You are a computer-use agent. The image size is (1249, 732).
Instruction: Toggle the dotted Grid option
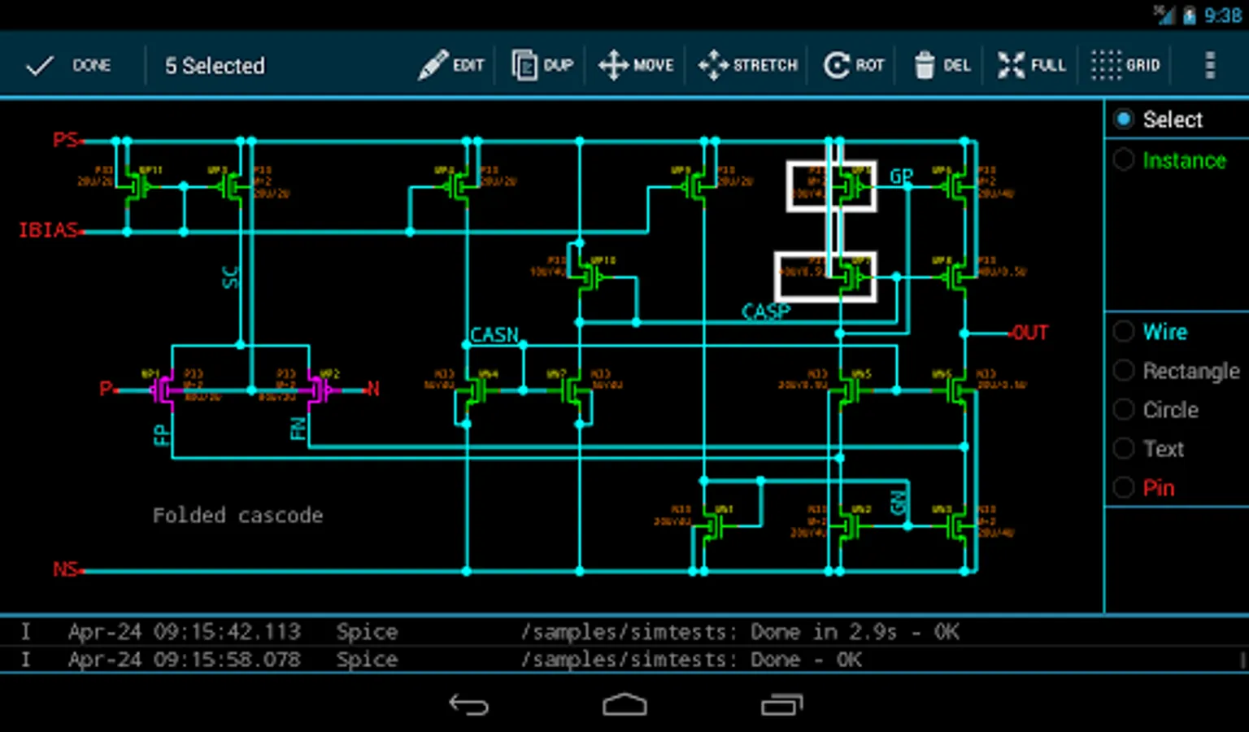(1125, 65)
